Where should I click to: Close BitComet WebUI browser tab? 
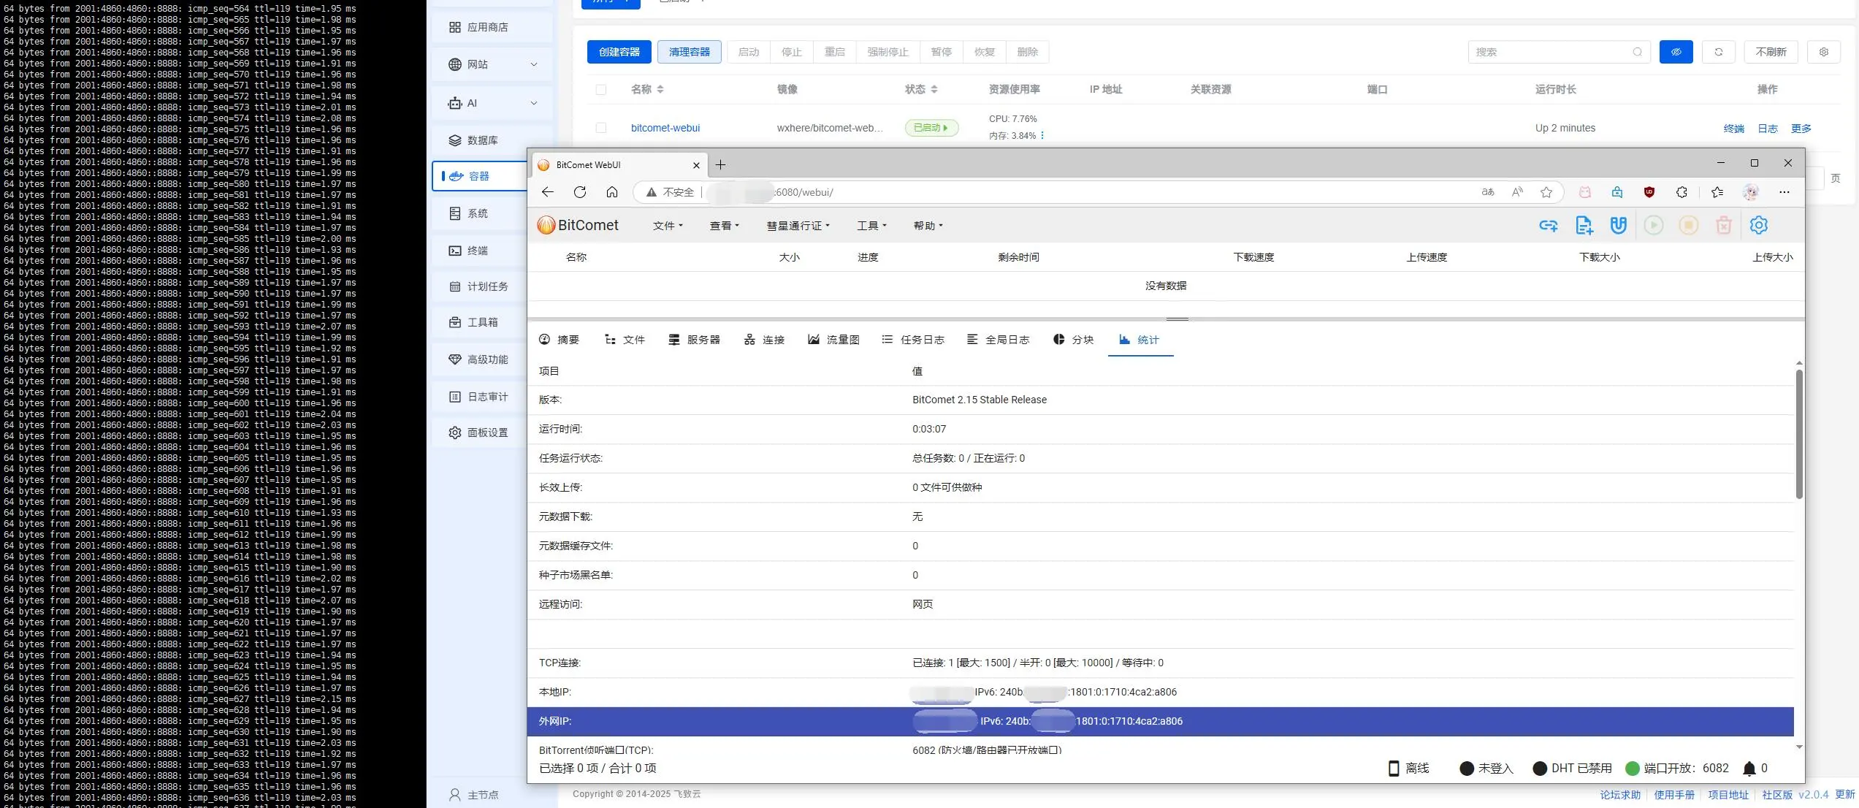pyautogui.click(x=696, y=165)
